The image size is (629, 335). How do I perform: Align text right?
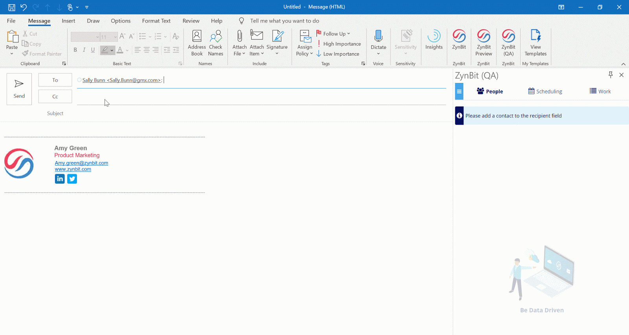coord(156,50)
